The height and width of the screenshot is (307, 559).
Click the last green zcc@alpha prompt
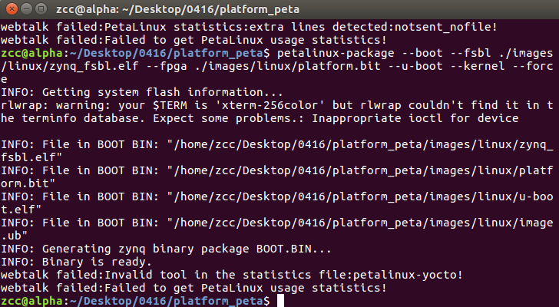click(31, 301)
